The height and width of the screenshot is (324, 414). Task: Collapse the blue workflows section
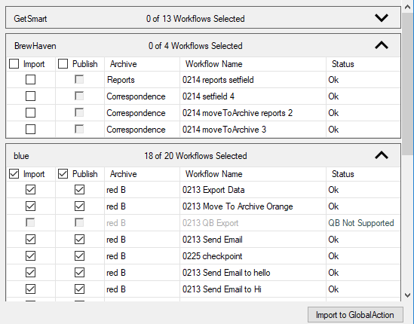tap(382, 155)
